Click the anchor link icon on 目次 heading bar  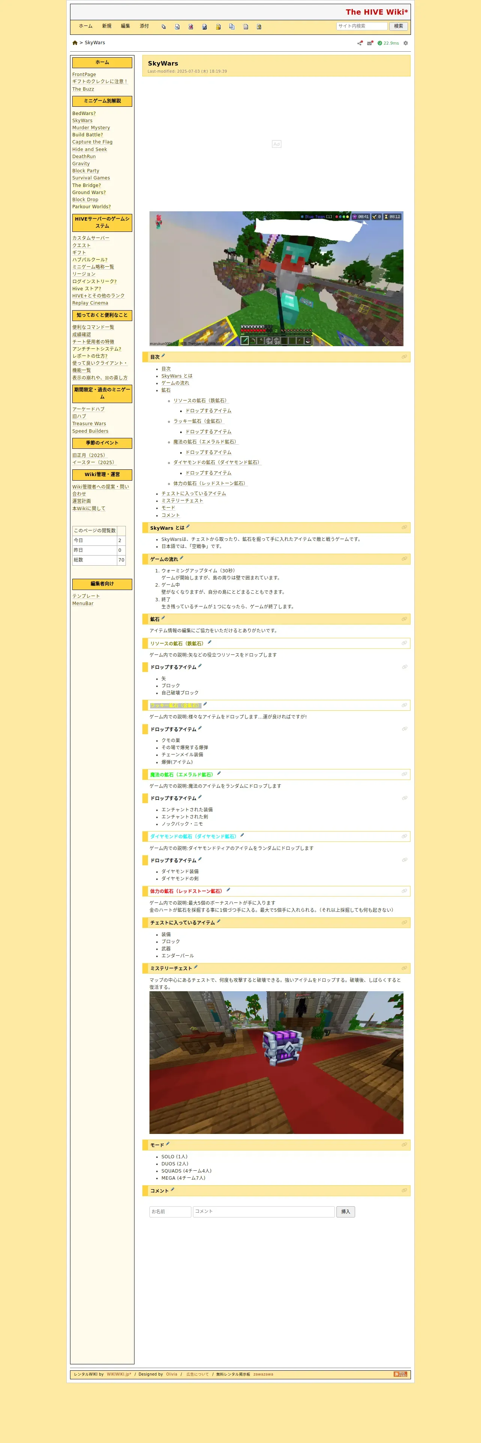click(x=404, y=357)
